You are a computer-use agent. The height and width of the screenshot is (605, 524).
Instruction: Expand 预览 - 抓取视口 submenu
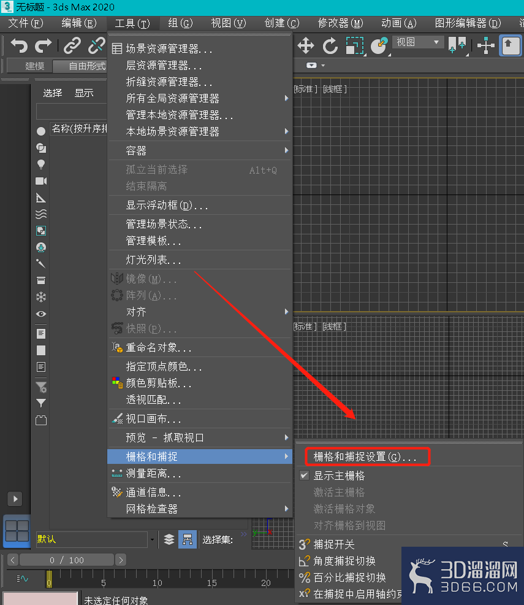click(x=200, y=438)
